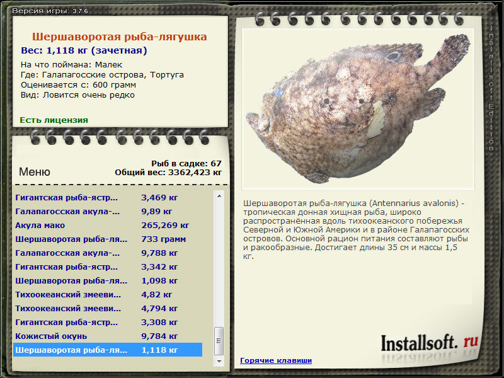504x378 pixels.
Task: Select the Гигантская рыба row weighing 3,342 кг
Action: click(x=108, y=266)
